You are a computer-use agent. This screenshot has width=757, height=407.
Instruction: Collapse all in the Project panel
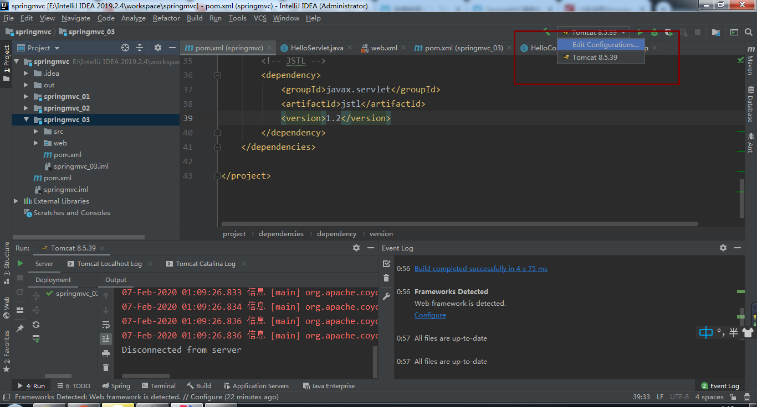tap(140, 48)
